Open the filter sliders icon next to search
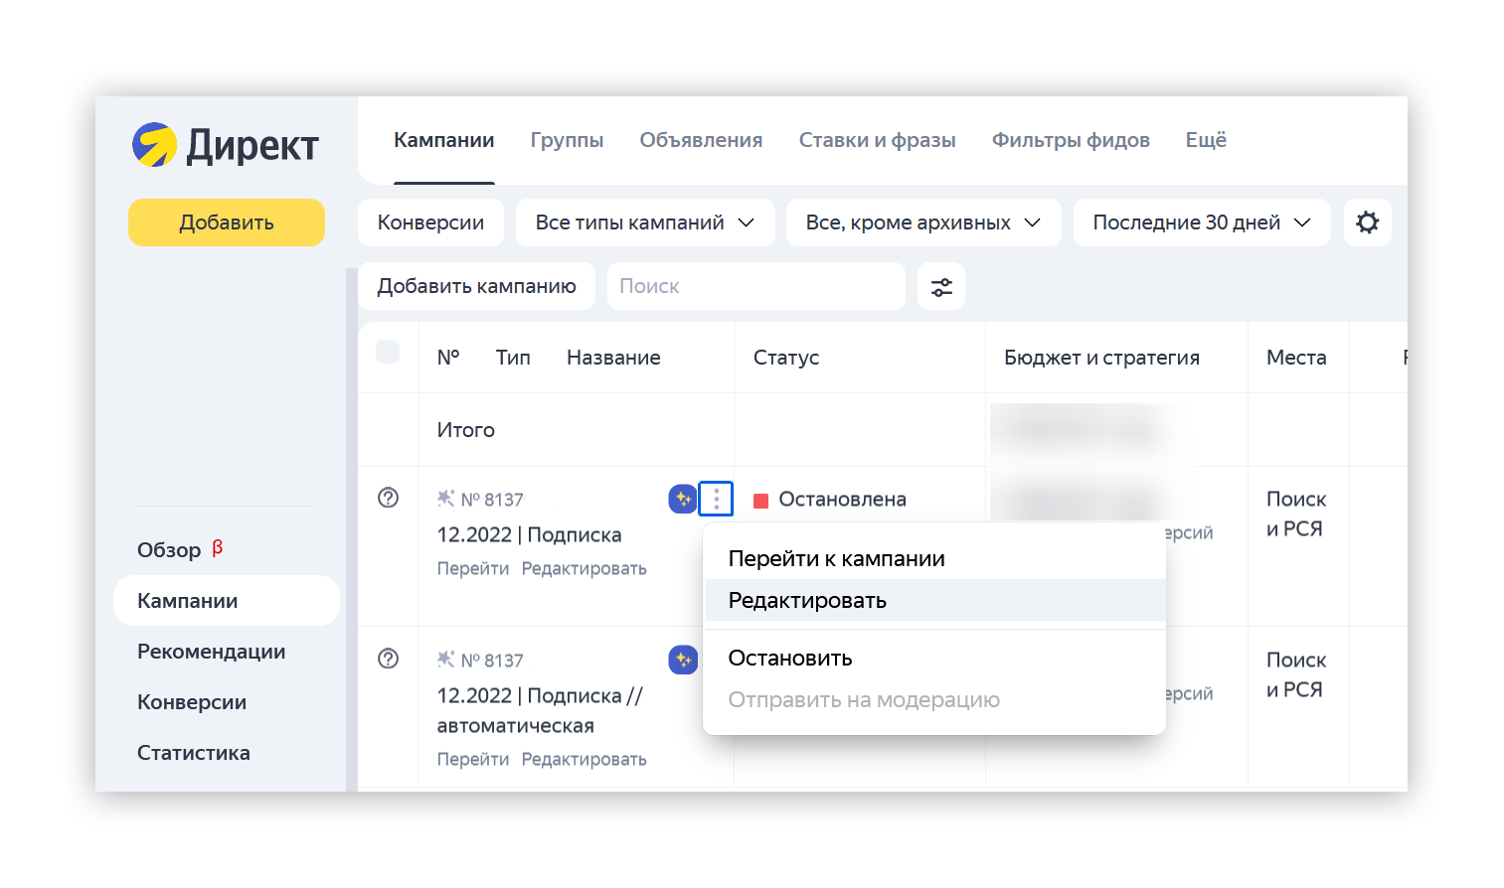This screenshot has height=888, width=1504. (x=941, y=286)
